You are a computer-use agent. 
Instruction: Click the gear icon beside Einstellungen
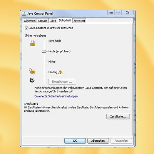click(32, 80)
